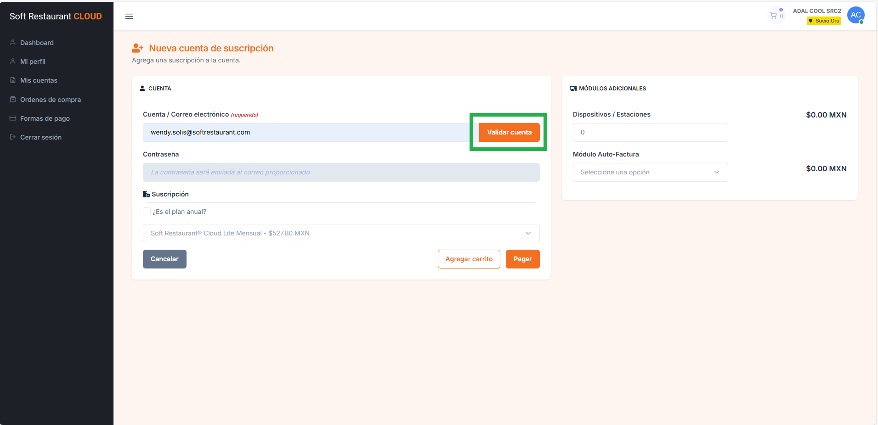Click Agregar carrito button

(x=469, y=259)
